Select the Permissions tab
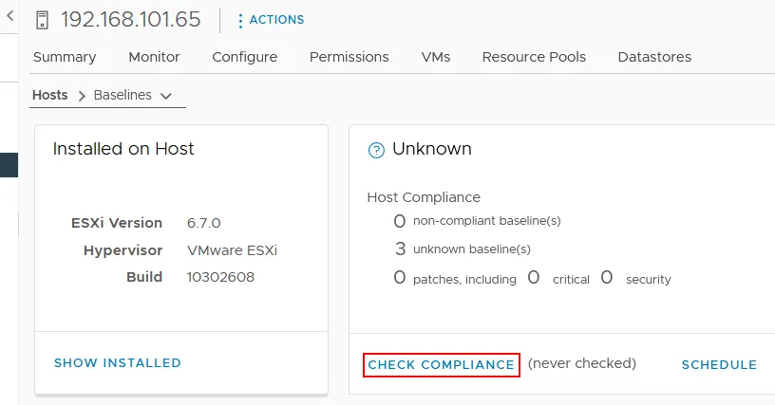Screen dimensions: 775x405 349,57
